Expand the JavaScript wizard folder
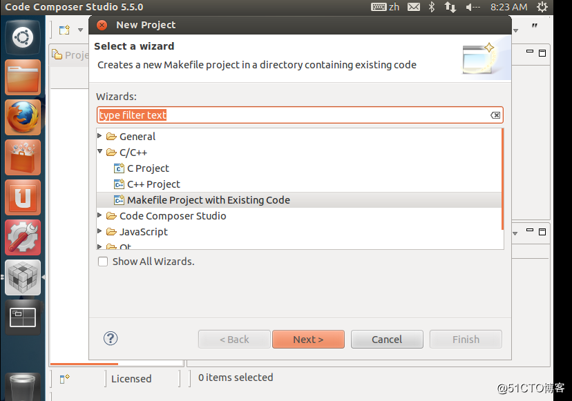 [99, 231]
